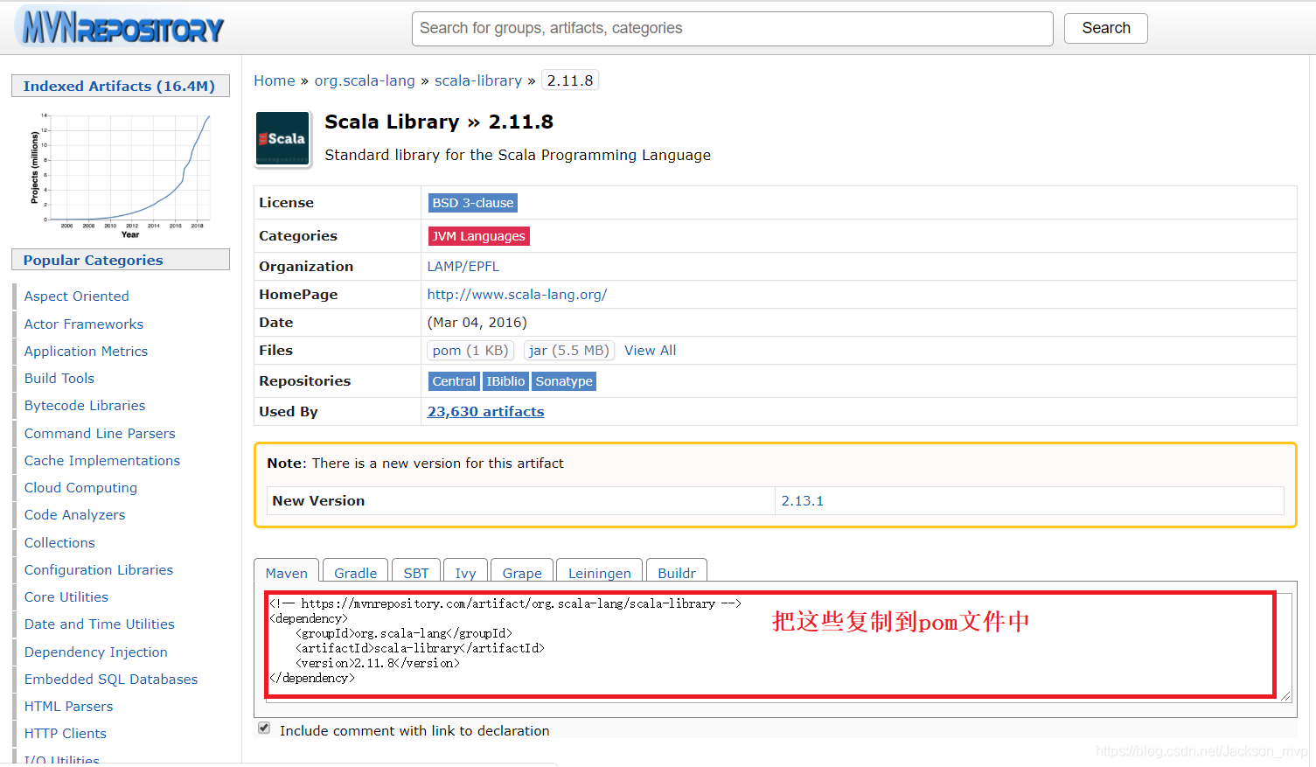1316x767 pixels.
Task: Click the Search button
Action: [1106, 28]
